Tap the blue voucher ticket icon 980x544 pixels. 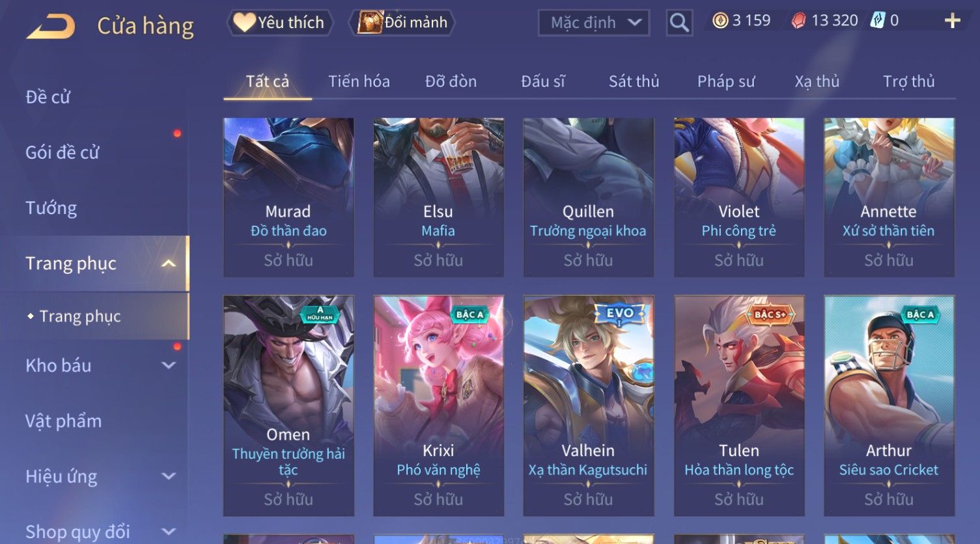(877, 20)
